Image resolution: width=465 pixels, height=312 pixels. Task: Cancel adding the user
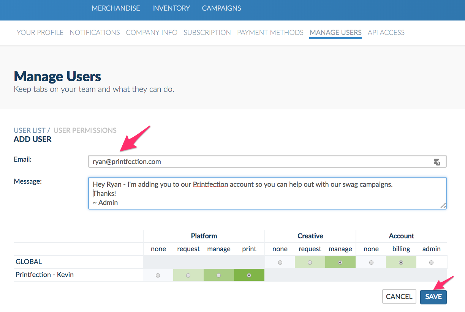[399, 297]
